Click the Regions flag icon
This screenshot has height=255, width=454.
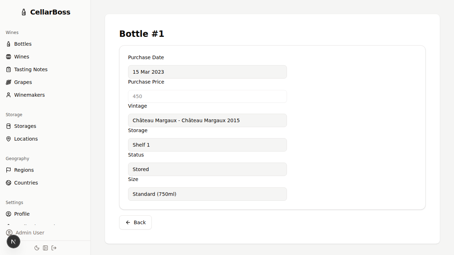(x=9, y=170)
